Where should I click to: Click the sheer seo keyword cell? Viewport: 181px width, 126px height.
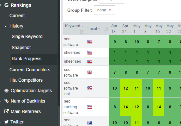coord(74,61)
